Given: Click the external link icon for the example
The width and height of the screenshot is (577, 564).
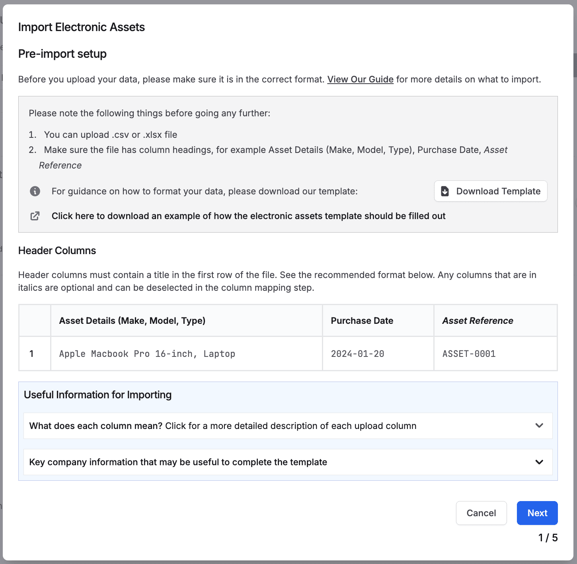Looking at the screenshot, I should pyautogui.click(x=35, y=216).
